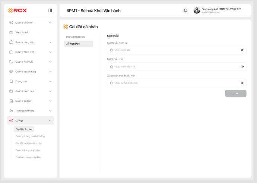
Task: Switch to the Thông tin cá nhân tab
Action: [x=75, y=37]
